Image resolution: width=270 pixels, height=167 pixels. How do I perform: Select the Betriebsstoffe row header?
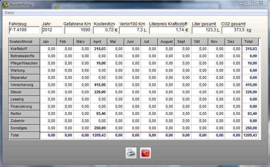24,56
